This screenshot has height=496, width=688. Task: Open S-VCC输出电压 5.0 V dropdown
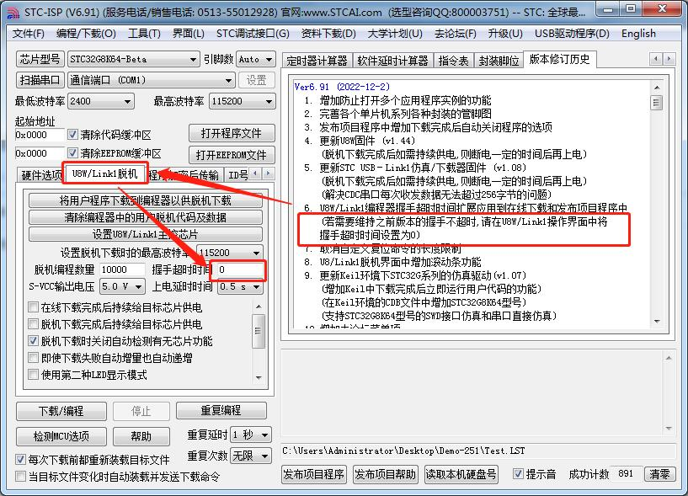[x=122, y=286]
